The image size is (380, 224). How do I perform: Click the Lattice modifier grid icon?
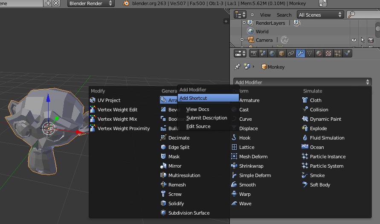[234, 147]
